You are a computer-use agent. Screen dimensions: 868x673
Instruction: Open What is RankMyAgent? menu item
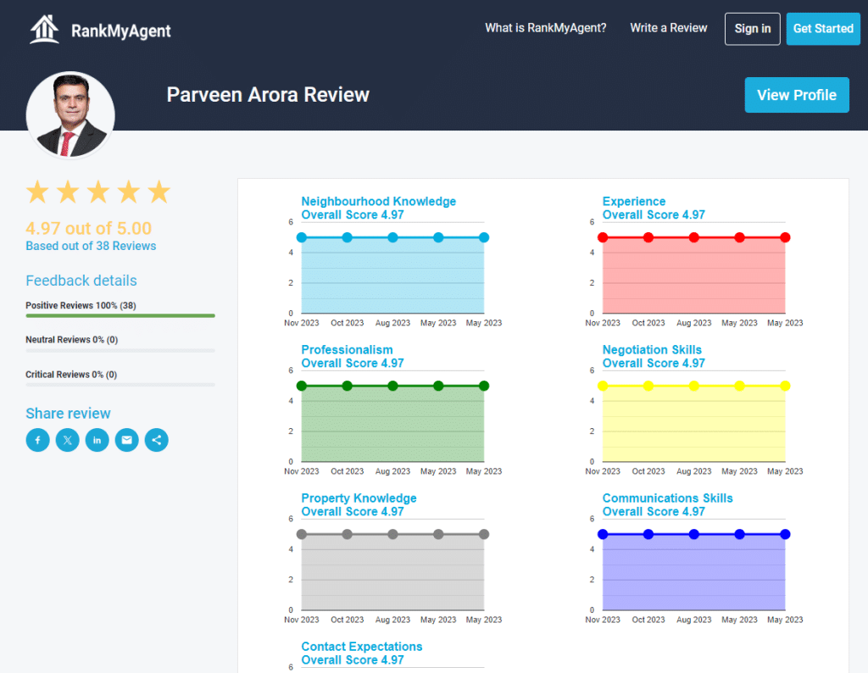(x=546, y=28)
